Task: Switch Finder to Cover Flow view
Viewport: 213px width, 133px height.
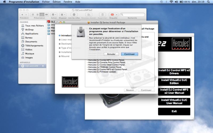Action: pyautogui.click(x=47, y=15)
